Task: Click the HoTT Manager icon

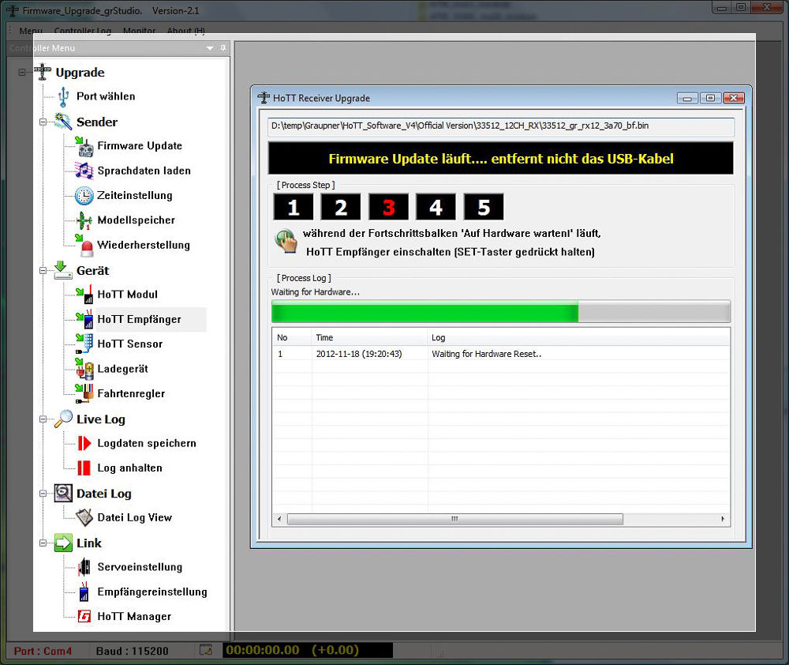Action: pyautogui.click(x=84, y=617)
